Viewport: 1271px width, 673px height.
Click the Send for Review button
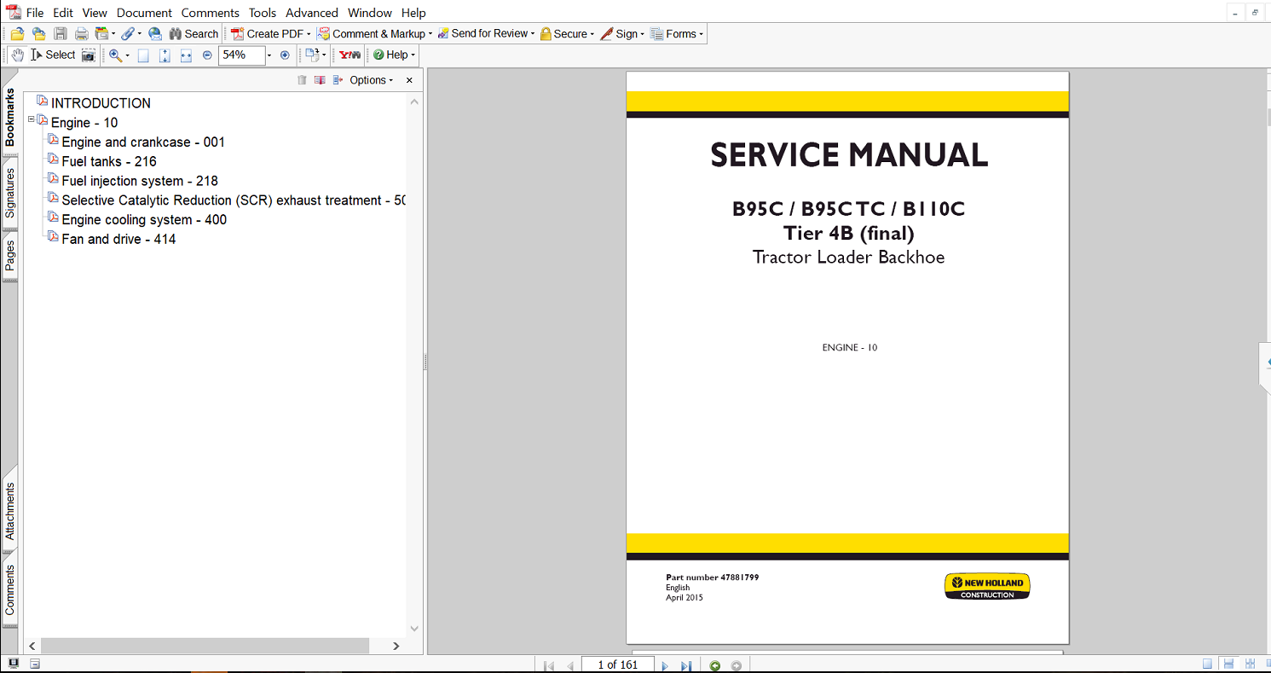tap(485, 33)
